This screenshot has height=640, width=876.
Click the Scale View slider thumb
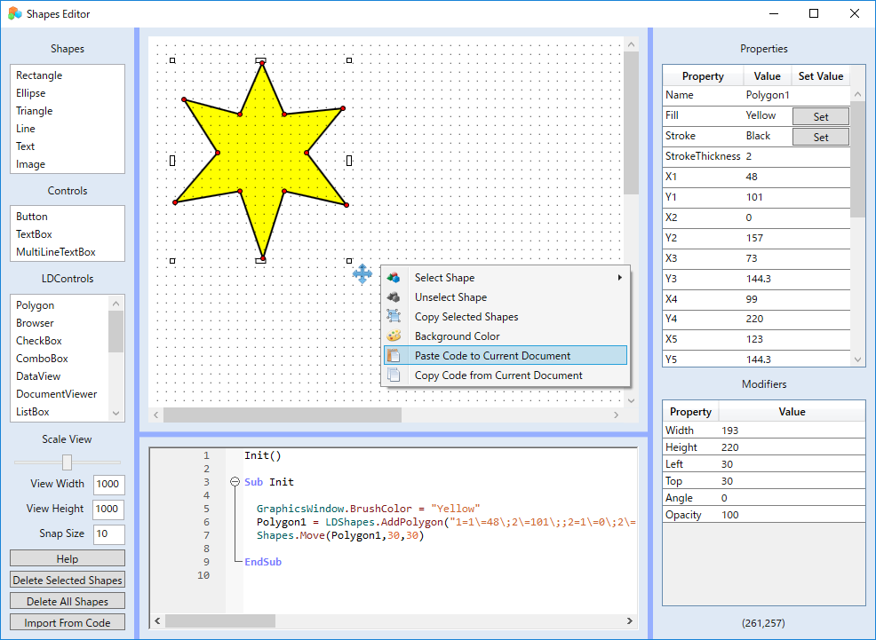67,462
